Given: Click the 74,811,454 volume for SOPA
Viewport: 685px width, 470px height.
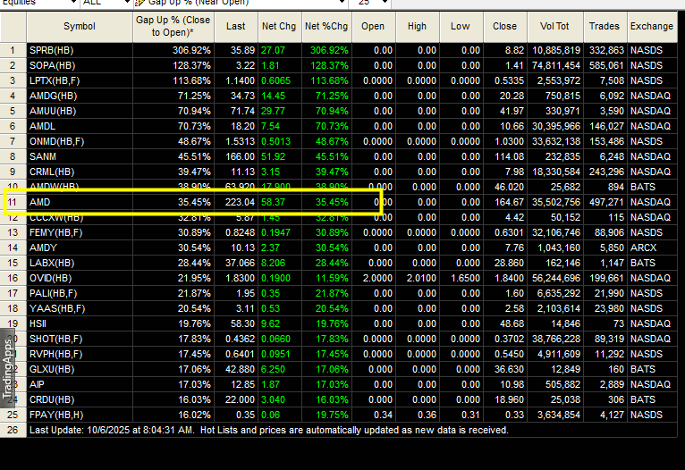Looking at the screenshot, I should (x=555, y=65).
